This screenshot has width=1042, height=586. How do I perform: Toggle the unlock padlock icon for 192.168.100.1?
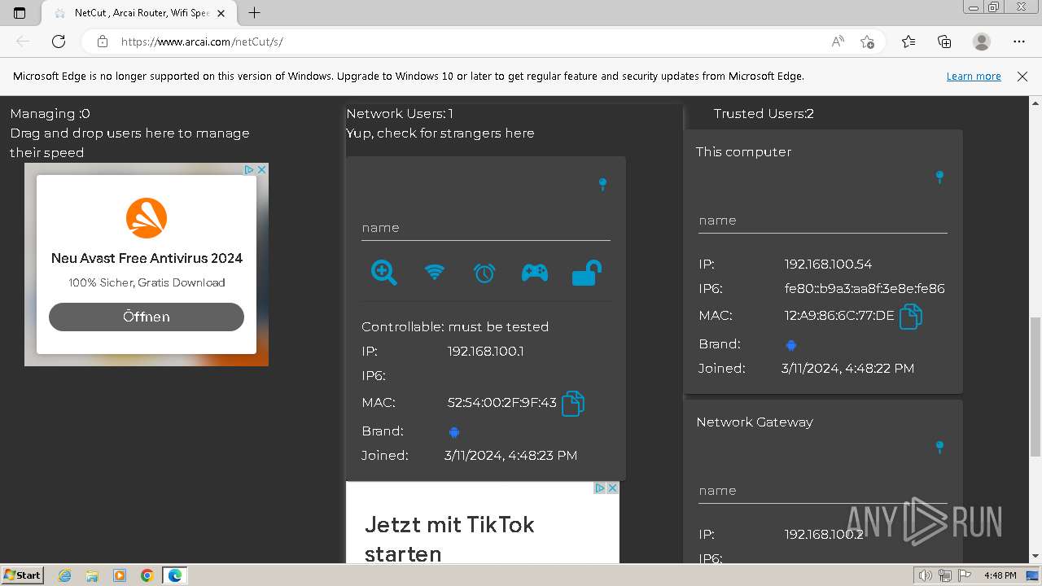coord(586,273)
